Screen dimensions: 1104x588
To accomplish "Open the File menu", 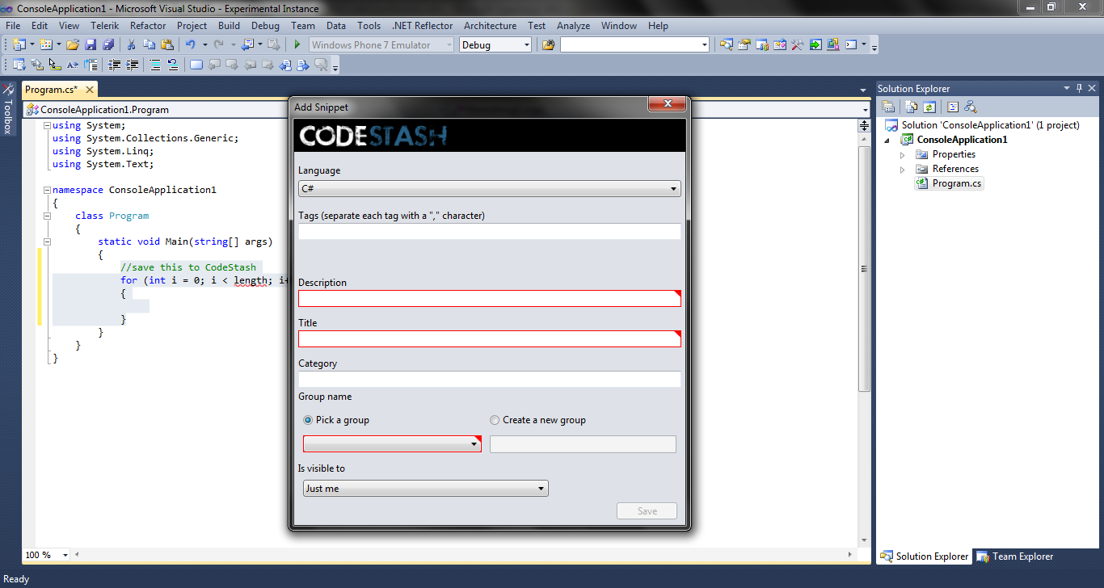I will [13, 26].
